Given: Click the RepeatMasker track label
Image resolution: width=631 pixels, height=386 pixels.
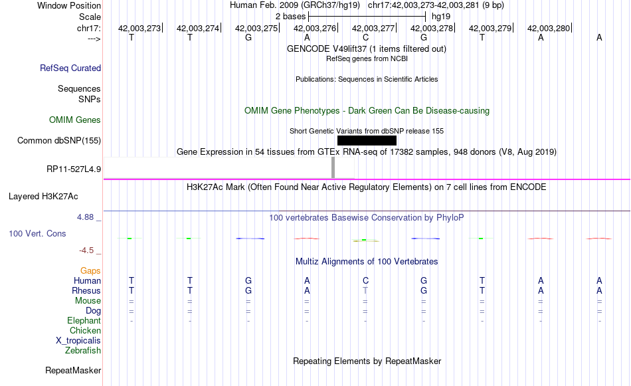Looking at the screenshot, I should (73, 370).
